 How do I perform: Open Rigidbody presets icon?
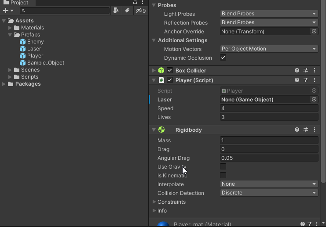coord(306,130)
